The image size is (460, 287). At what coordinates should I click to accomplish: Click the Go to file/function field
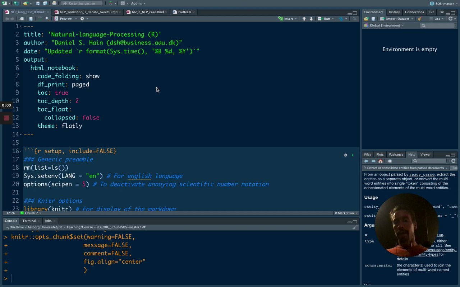tap(82, 3)
